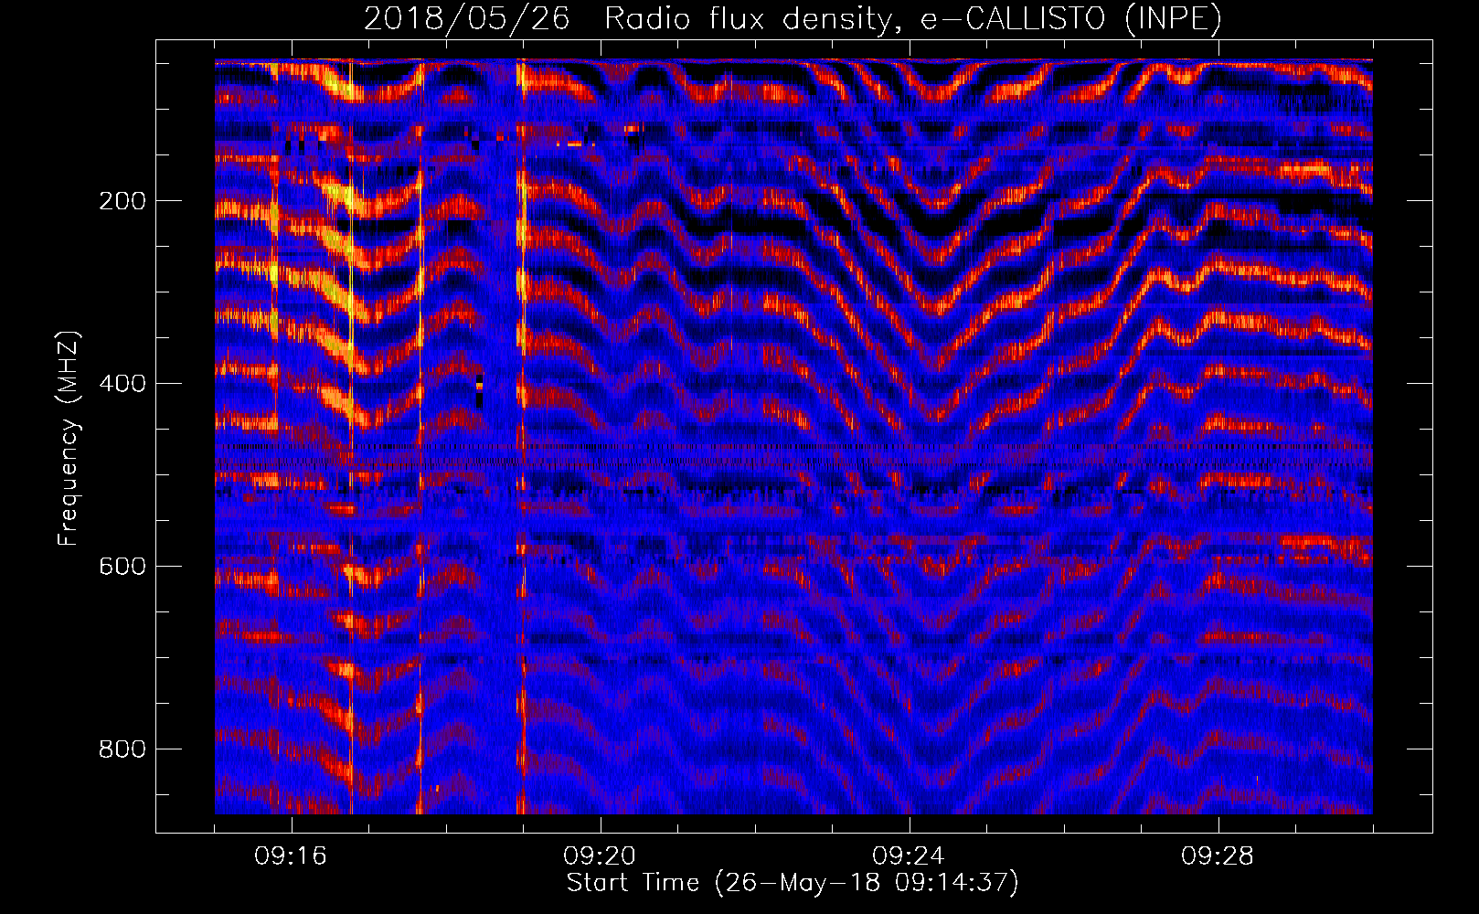
Task: Click the 09:16 time tick label
Action: pos(291,856)
